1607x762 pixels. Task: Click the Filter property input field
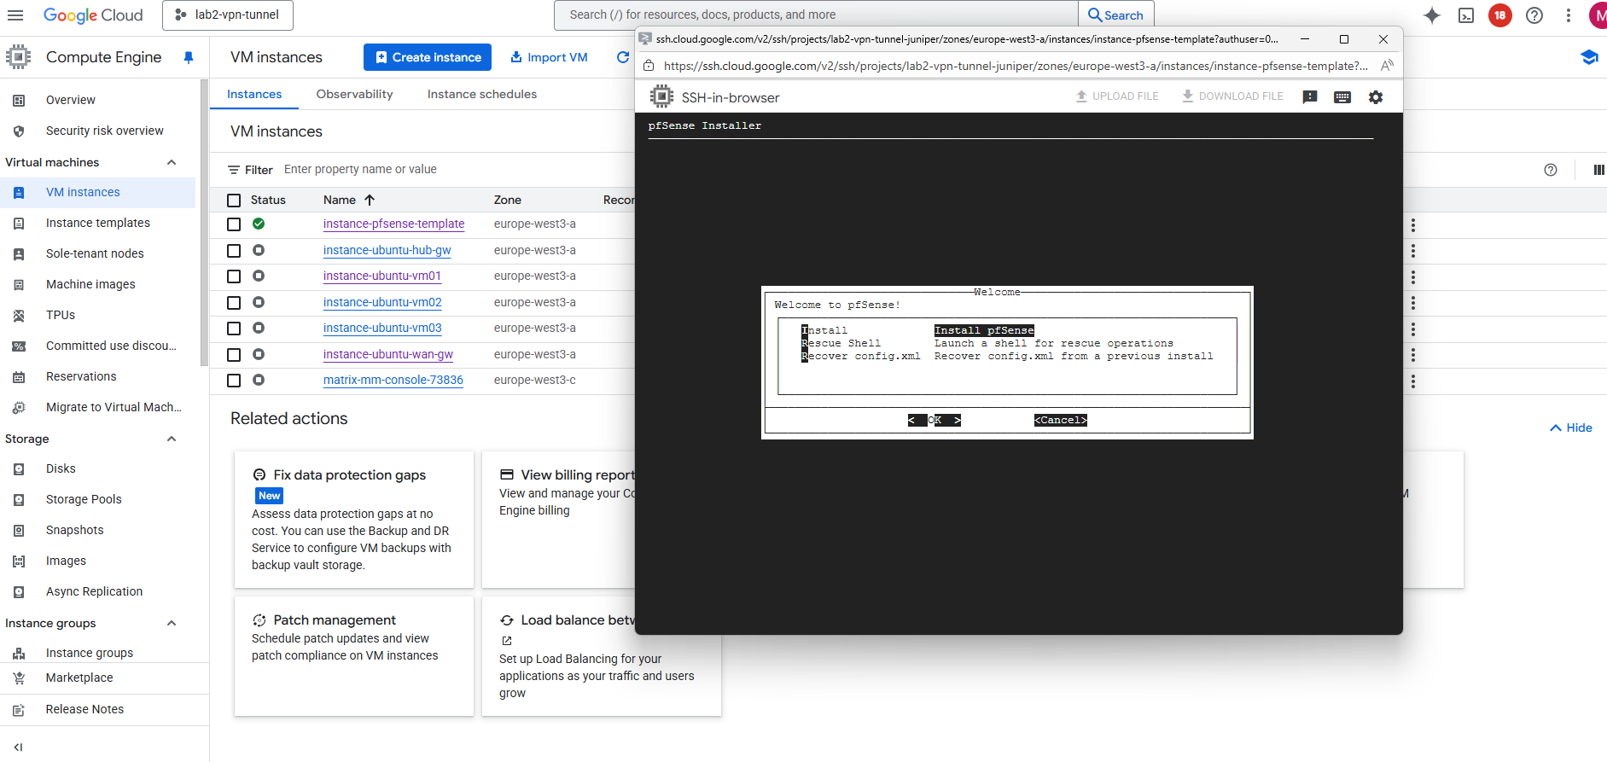pos(452,170)
